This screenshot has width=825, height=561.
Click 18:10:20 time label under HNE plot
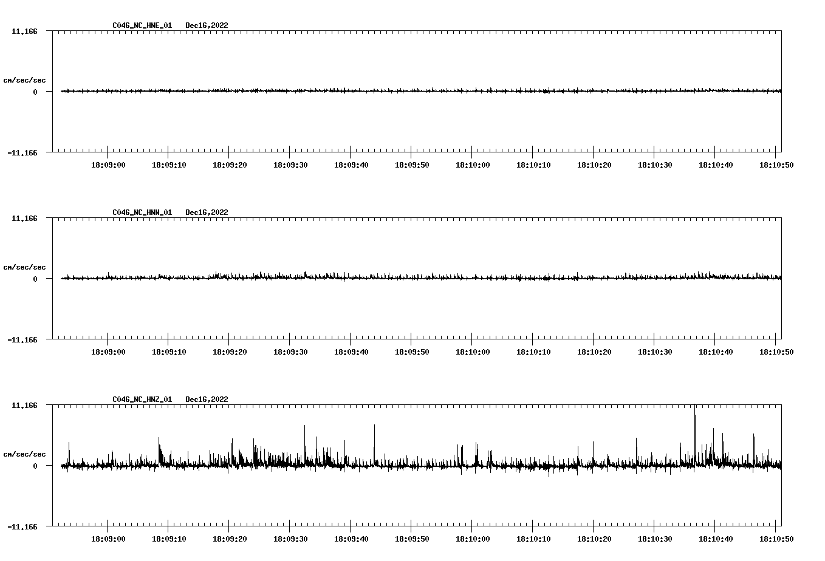(594, 165)
